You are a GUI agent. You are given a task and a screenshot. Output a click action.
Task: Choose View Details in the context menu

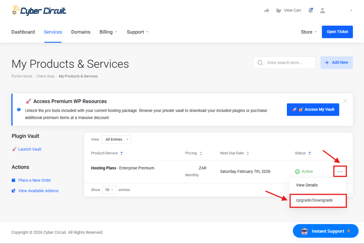[x=307, y=185]
